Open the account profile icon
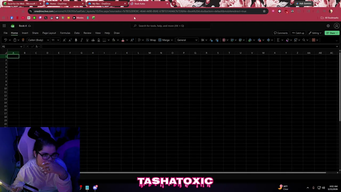 point(336,26)
